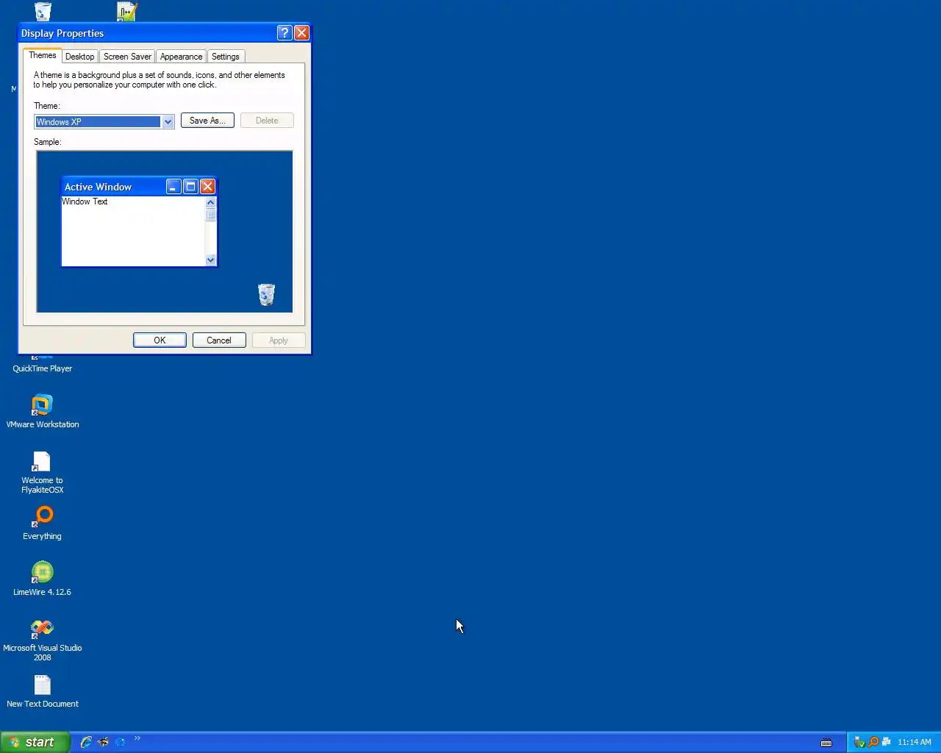The height and width of the screenshot is (753, 941).
Task: Select the QuickTime Player desktop label
Action: tap(42, 368)
